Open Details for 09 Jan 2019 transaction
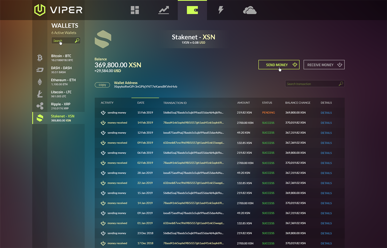Viewport: 387px width, 248px height. [326, 213]
